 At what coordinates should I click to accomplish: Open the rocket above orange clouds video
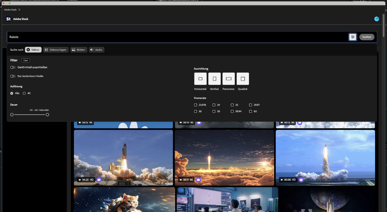pyautogui.click(x=224, y=158)
